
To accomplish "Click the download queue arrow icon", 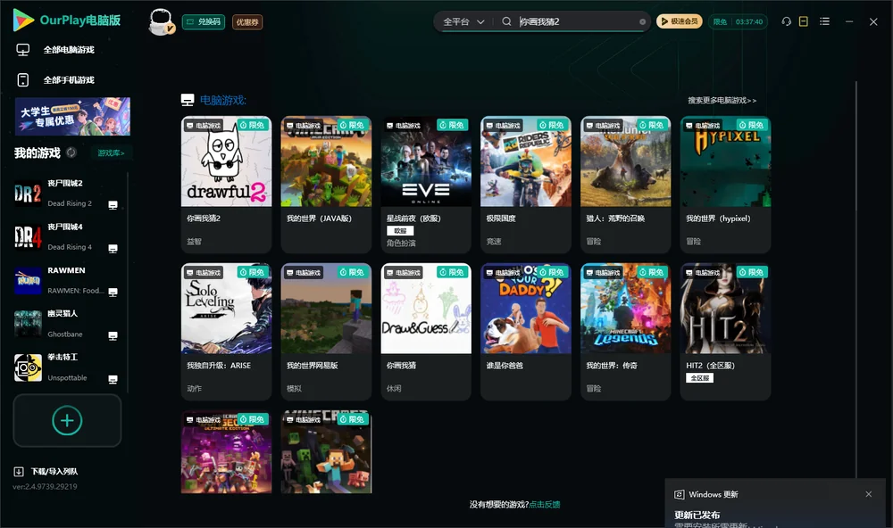I will click(19, 471).
